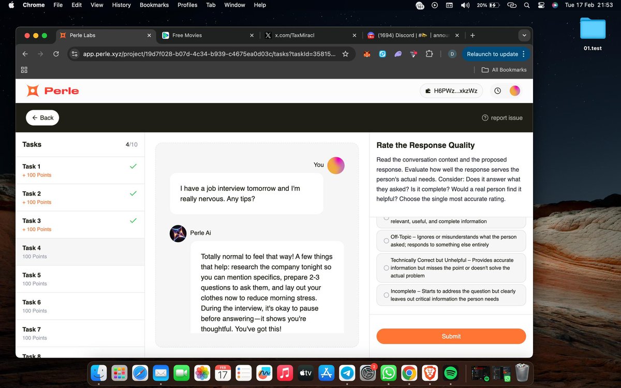The width and height of the screenshot is (621, 388).
Task: Open Finder from the Dock
Action: pyautogui.click(x=99, y=373)
